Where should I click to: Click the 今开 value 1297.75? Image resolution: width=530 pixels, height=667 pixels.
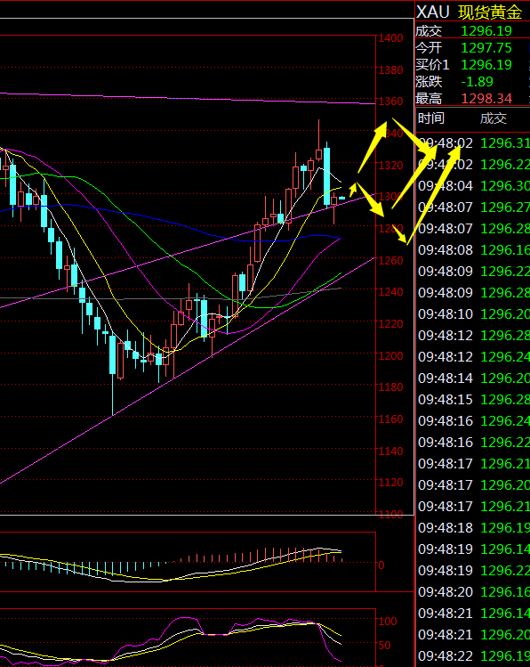tap(486, 48)
